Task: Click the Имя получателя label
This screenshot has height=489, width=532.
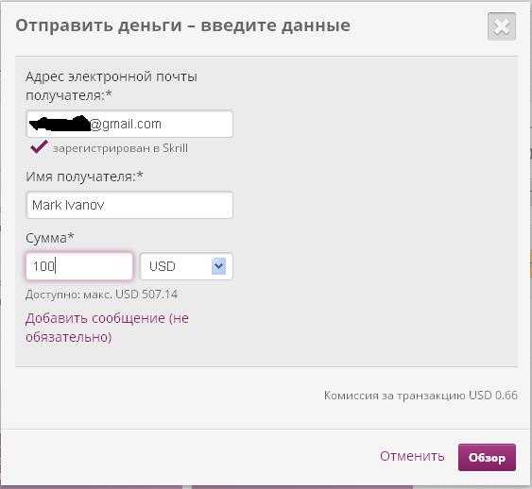Action: coord(84,177)
